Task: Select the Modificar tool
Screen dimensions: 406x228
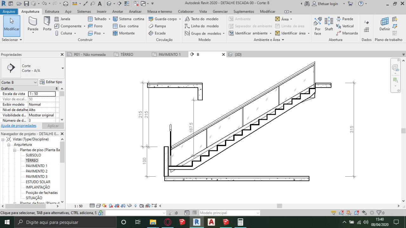Action: tap(12, 25)
